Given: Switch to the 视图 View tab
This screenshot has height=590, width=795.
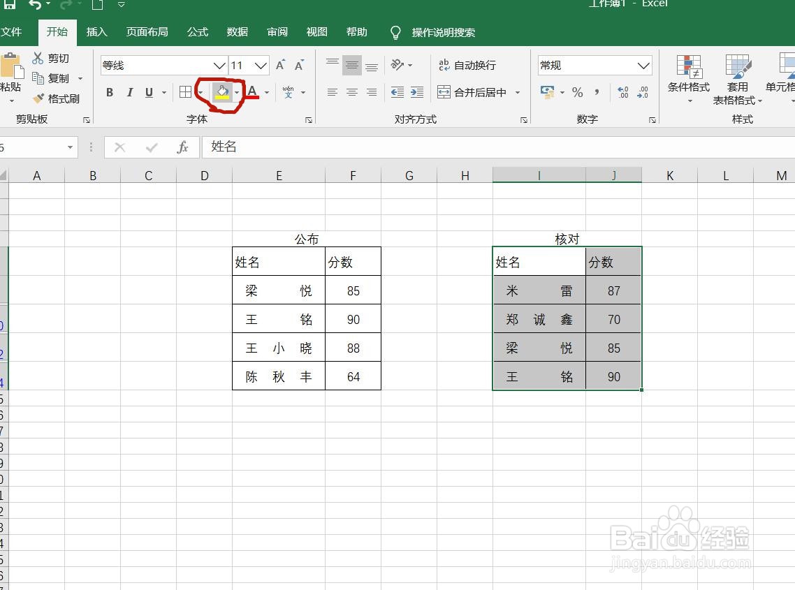Looking at the screenshot, I should (317, 32).
